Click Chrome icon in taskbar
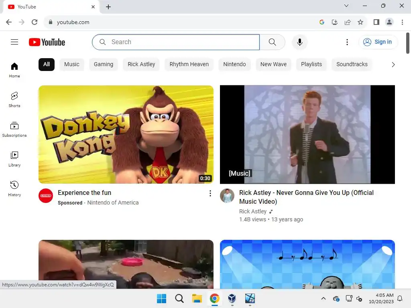The height and width of the screenshot is (308, 411). click(214, 298)
